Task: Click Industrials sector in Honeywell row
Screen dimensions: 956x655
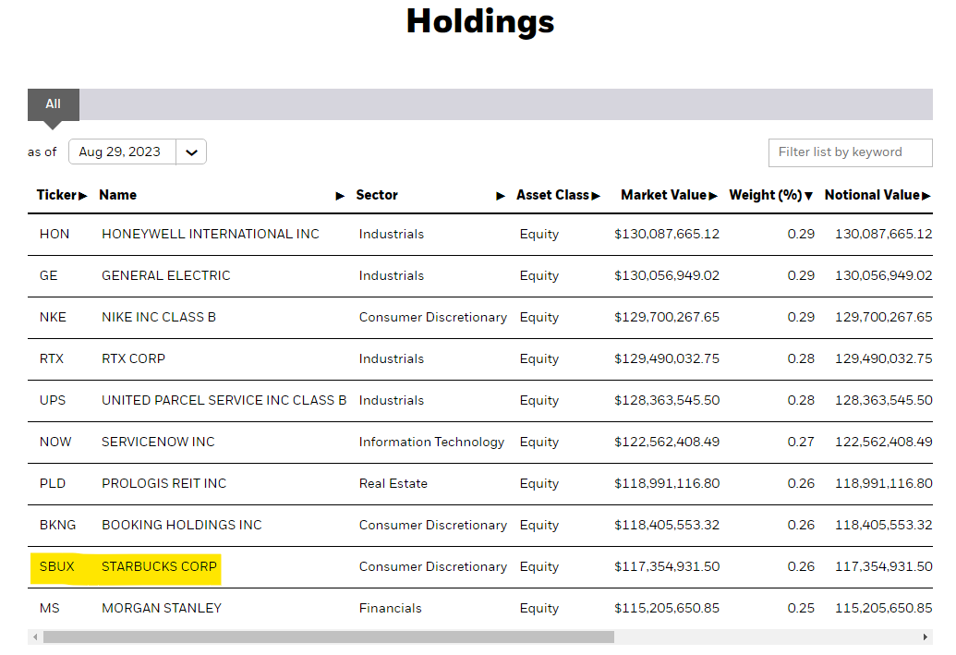Action: point(392,234)
